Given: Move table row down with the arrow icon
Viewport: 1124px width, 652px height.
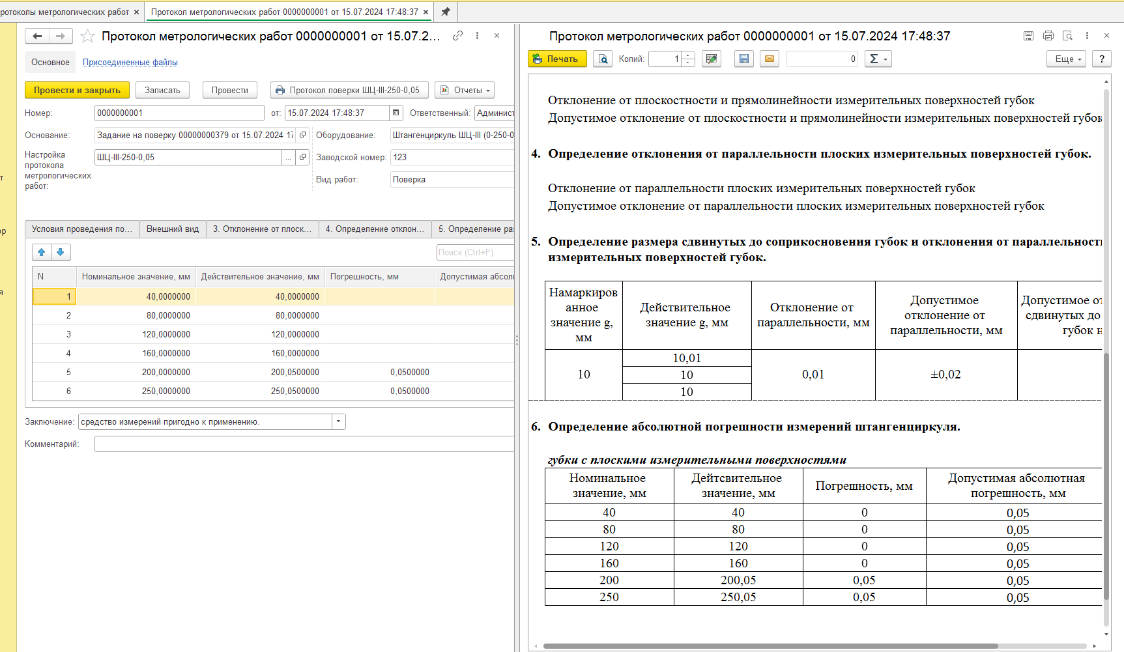Looking at the screenshot, I should [61, 252].
